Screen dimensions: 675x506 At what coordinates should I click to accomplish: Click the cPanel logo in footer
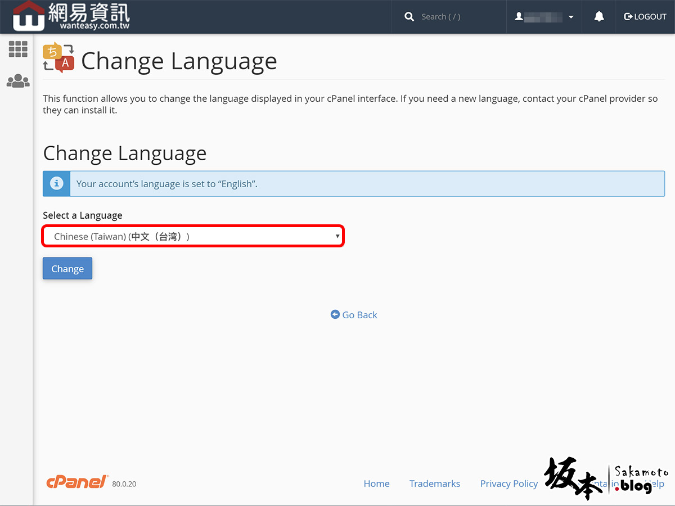click(x=77, y=482)
